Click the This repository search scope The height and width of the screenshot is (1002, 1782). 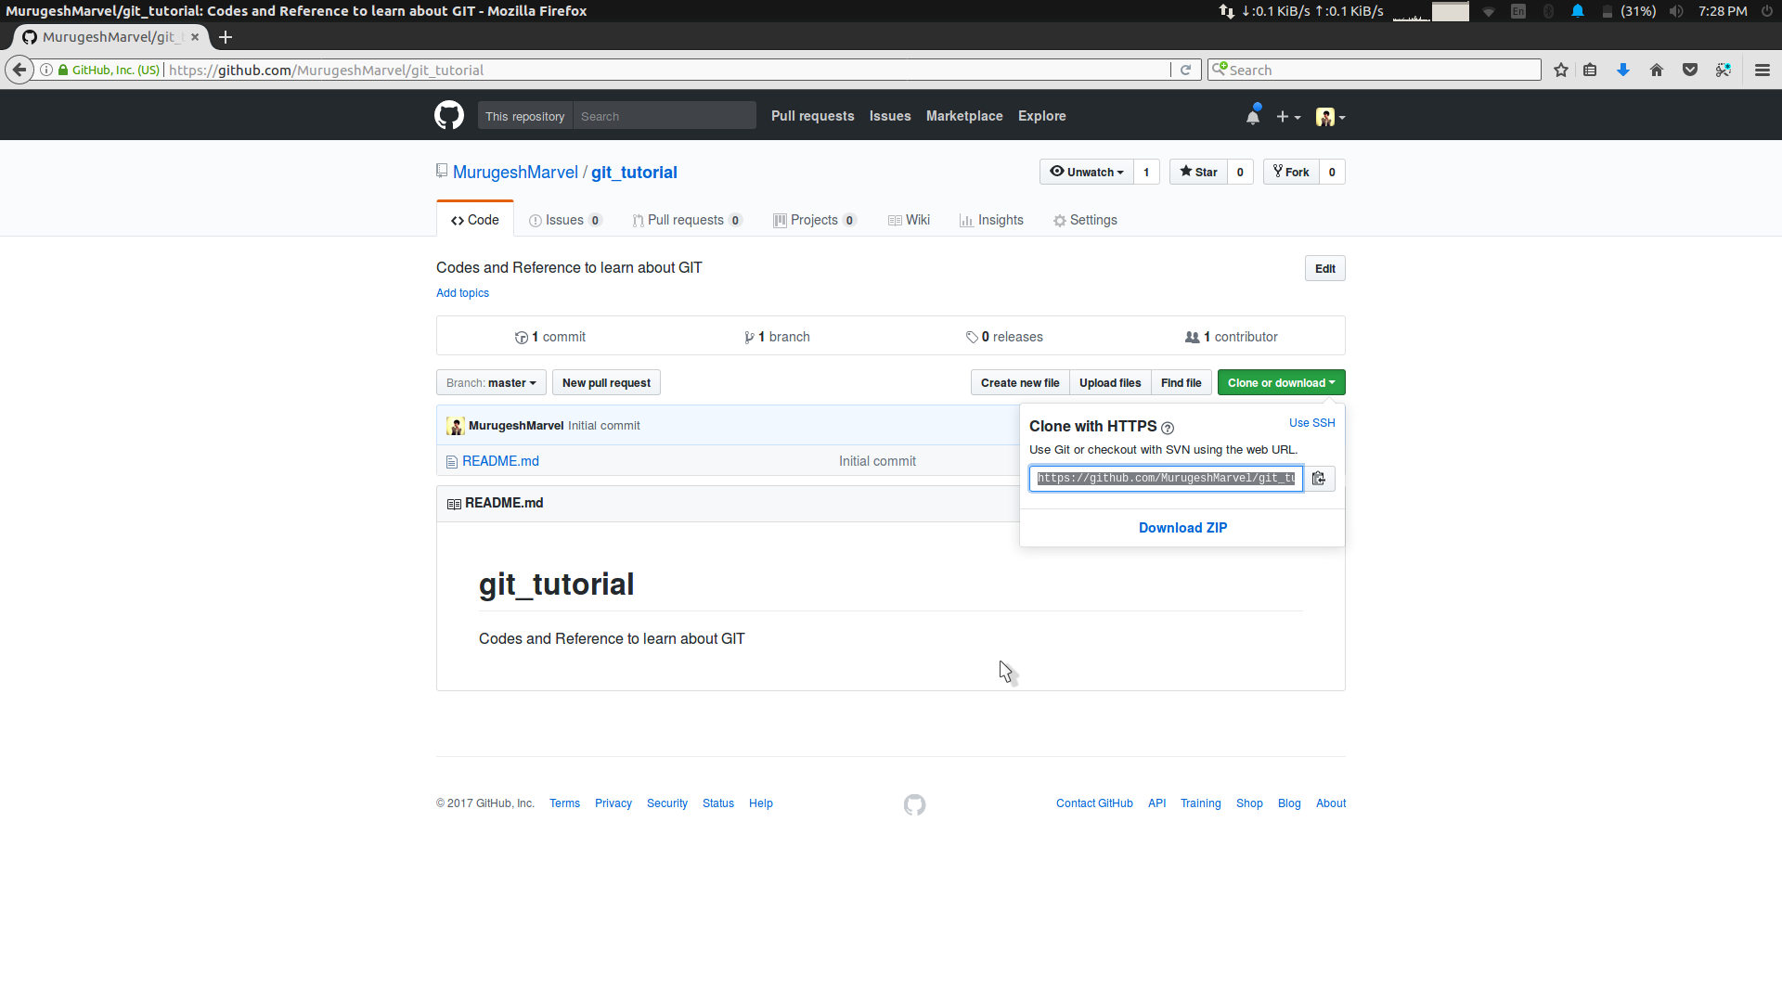click(x=525, y=116)
